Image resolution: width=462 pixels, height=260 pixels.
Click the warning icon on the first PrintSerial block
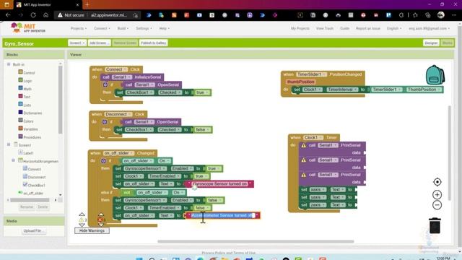(303, 145)
